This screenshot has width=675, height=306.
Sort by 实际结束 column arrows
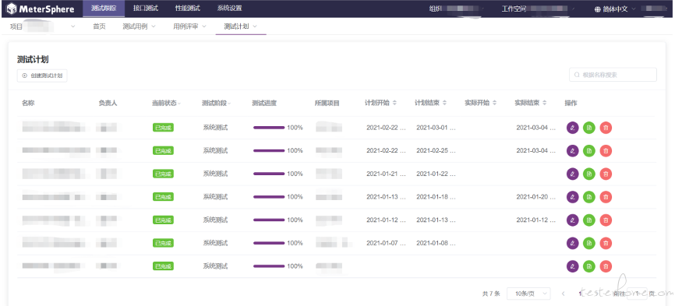pyautogui.click(x=545, y=103)
